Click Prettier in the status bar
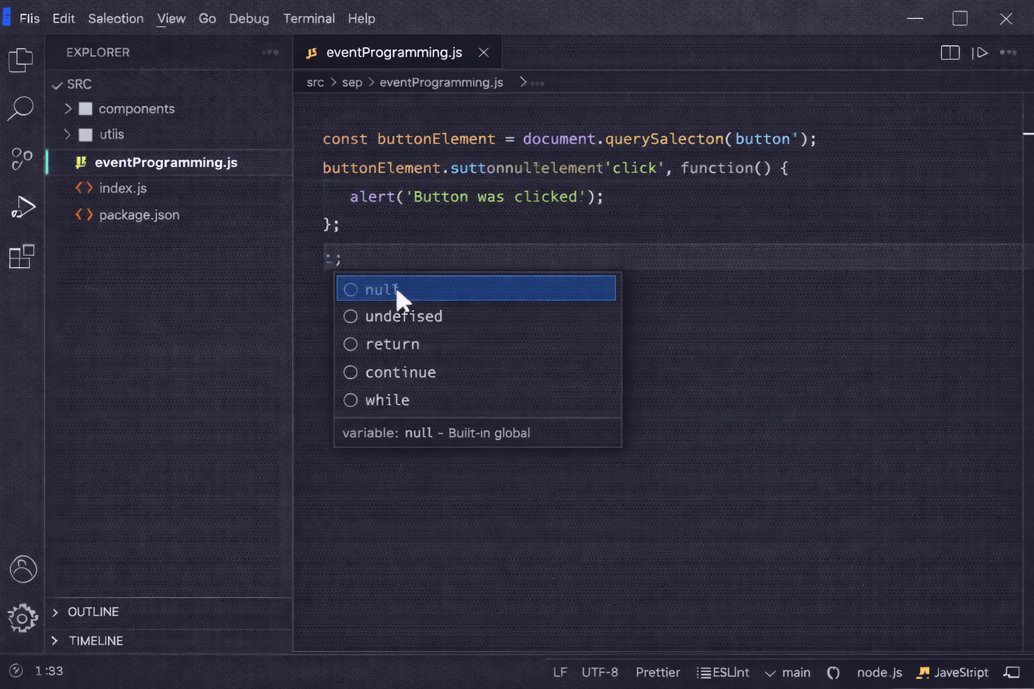The height and width of the screenshot is (689, 1034). click(658, 672)
